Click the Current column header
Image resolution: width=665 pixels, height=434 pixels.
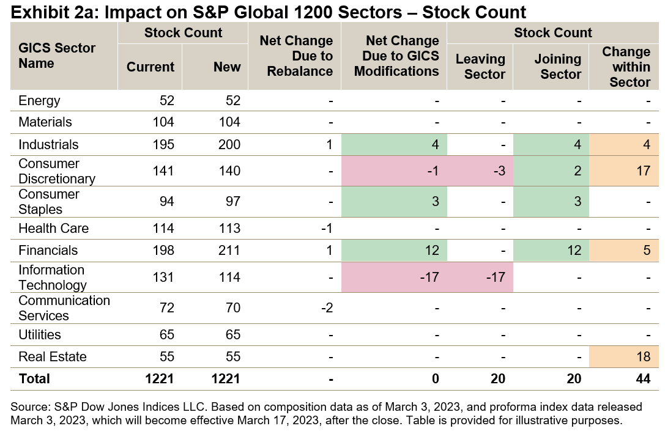[150, 67]
